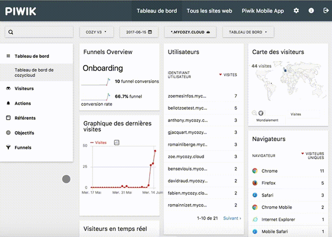Click the funnel conversions sparkline

click(96, 82)
